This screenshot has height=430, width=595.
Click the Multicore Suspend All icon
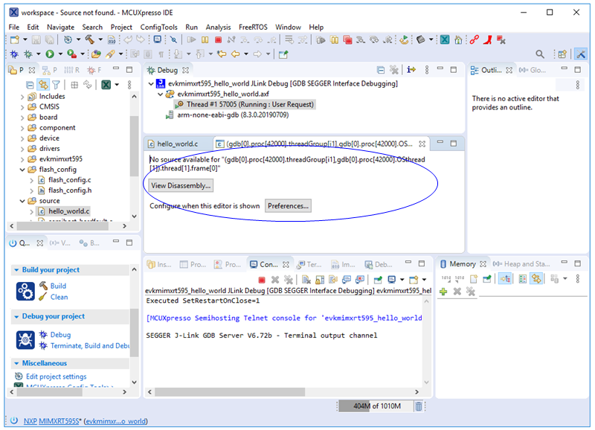tap(334, 40)
